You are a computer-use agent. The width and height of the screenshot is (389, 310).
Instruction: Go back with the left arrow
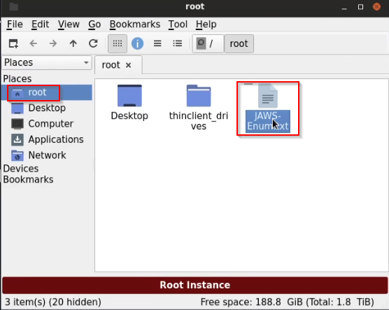[34, 43]
